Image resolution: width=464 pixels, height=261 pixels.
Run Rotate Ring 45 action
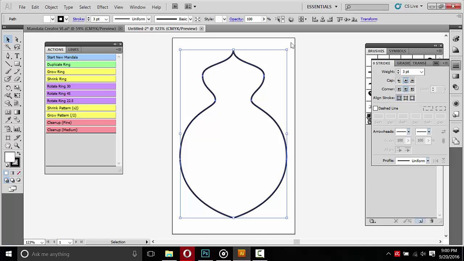point(81,94)
